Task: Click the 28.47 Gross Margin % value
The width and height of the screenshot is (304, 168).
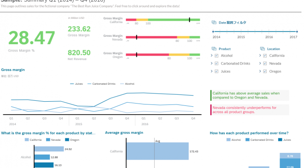Action: (x=32, y=38)
